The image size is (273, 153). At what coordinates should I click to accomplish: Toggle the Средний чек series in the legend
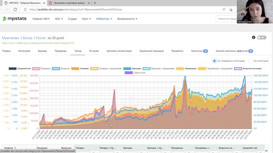20,68
